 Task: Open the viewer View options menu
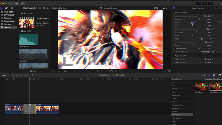coord(166,8)
